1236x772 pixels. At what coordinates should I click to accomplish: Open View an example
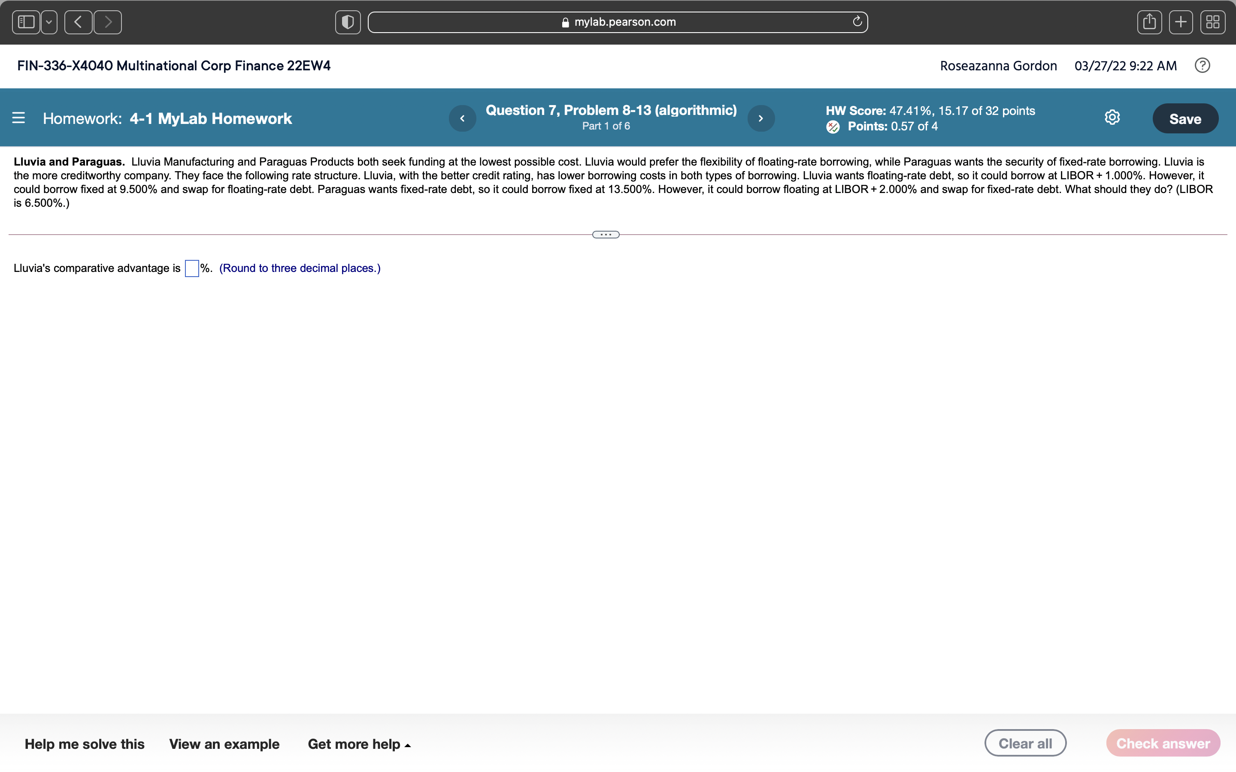tap(224, 744)
